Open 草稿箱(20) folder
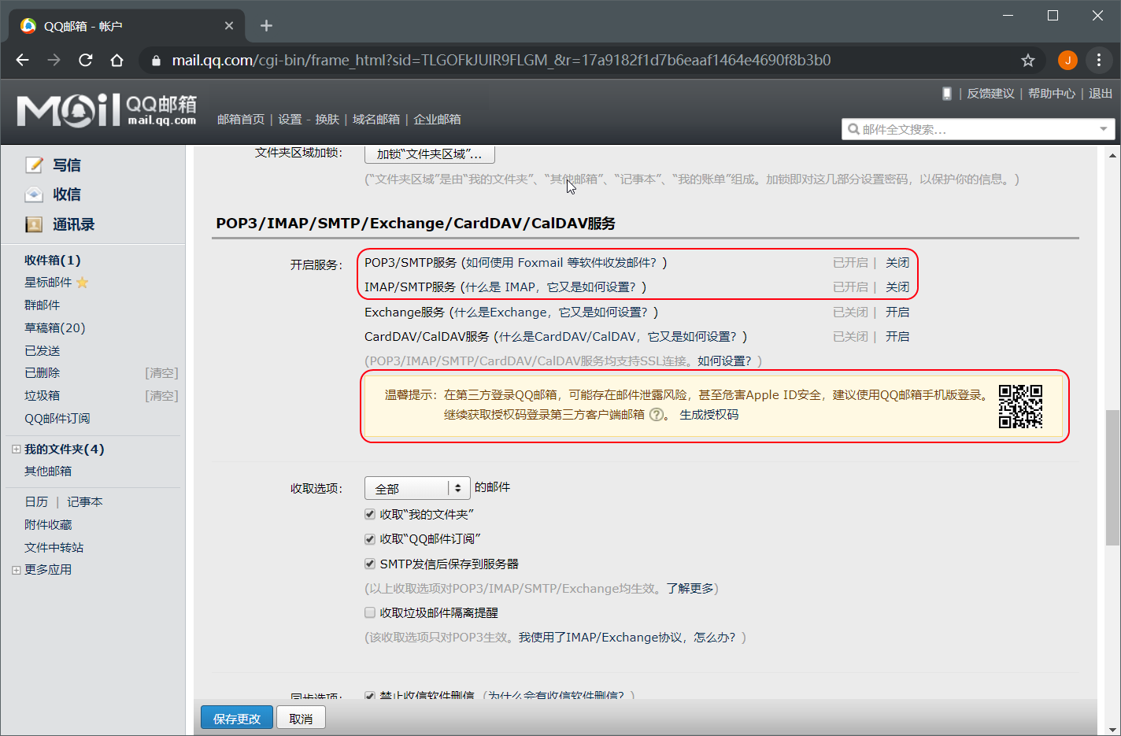This screenshot has height=736, width=1121. pos(55,328)
